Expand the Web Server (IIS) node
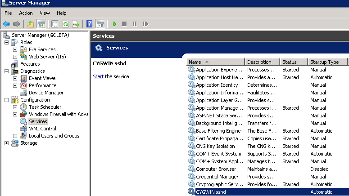Screen dimensions: 349x196 [15, 57]
